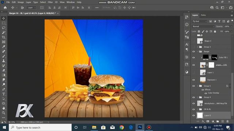Click the Delete layer trash icon
The image size is (234, 131).
227,121
